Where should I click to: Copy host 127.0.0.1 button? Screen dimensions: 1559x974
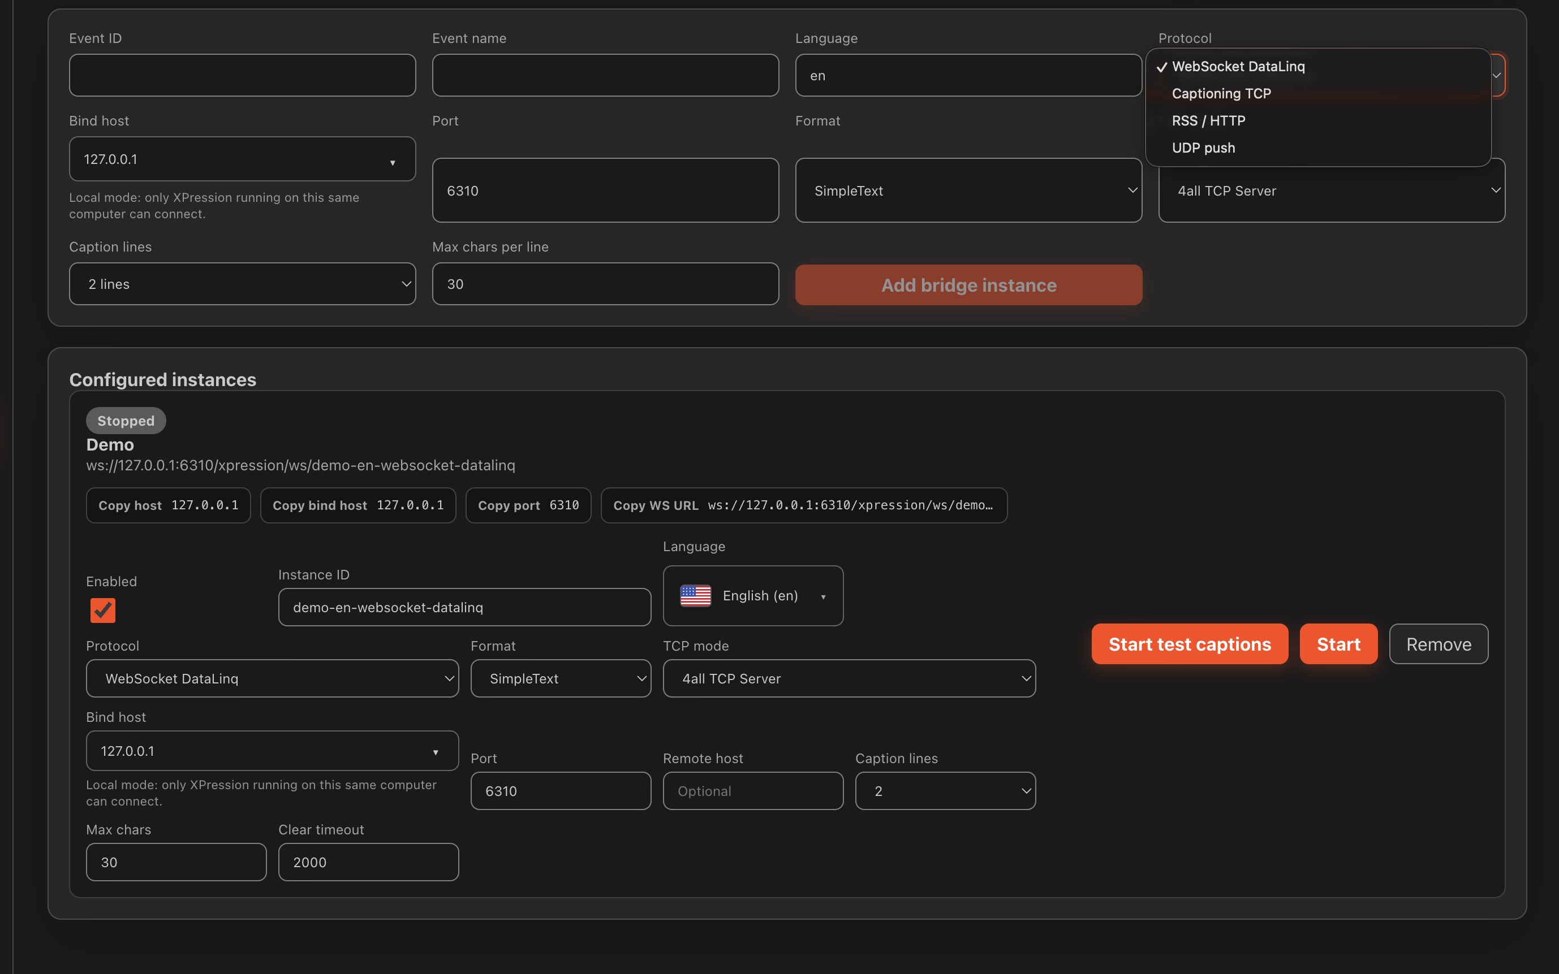click(x=168, y=506)
